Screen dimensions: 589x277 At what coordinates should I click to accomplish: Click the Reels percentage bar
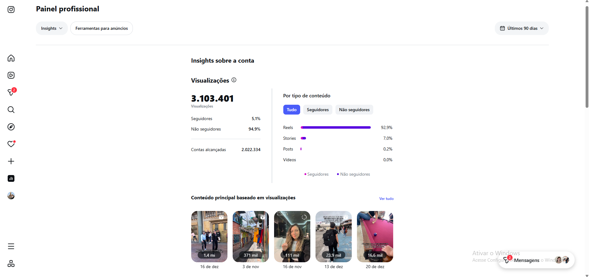[x=336, y=127]
